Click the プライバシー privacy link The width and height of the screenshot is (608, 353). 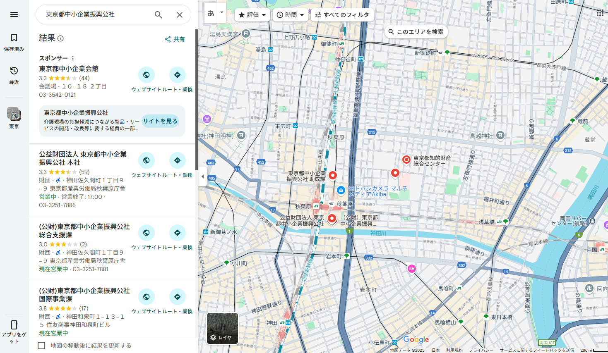pos(481,350)
